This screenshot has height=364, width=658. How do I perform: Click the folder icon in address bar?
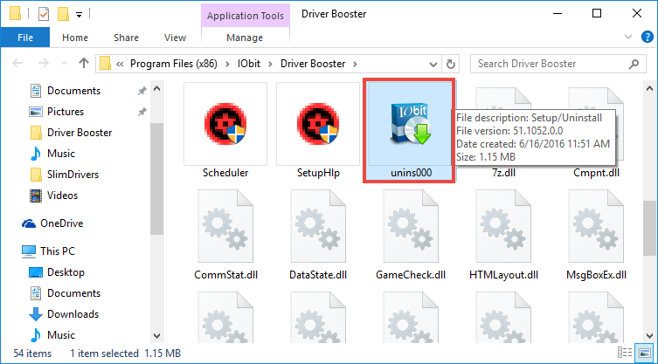click(105, 64)
